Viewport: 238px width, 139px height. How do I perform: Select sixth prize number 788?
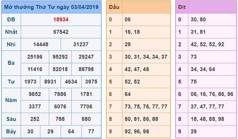[x=60, y=119]
